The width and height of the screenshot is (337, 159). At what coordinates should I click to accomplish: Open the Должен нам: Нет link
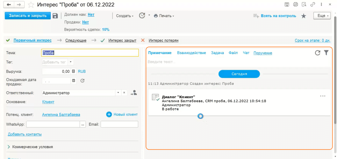91,15
